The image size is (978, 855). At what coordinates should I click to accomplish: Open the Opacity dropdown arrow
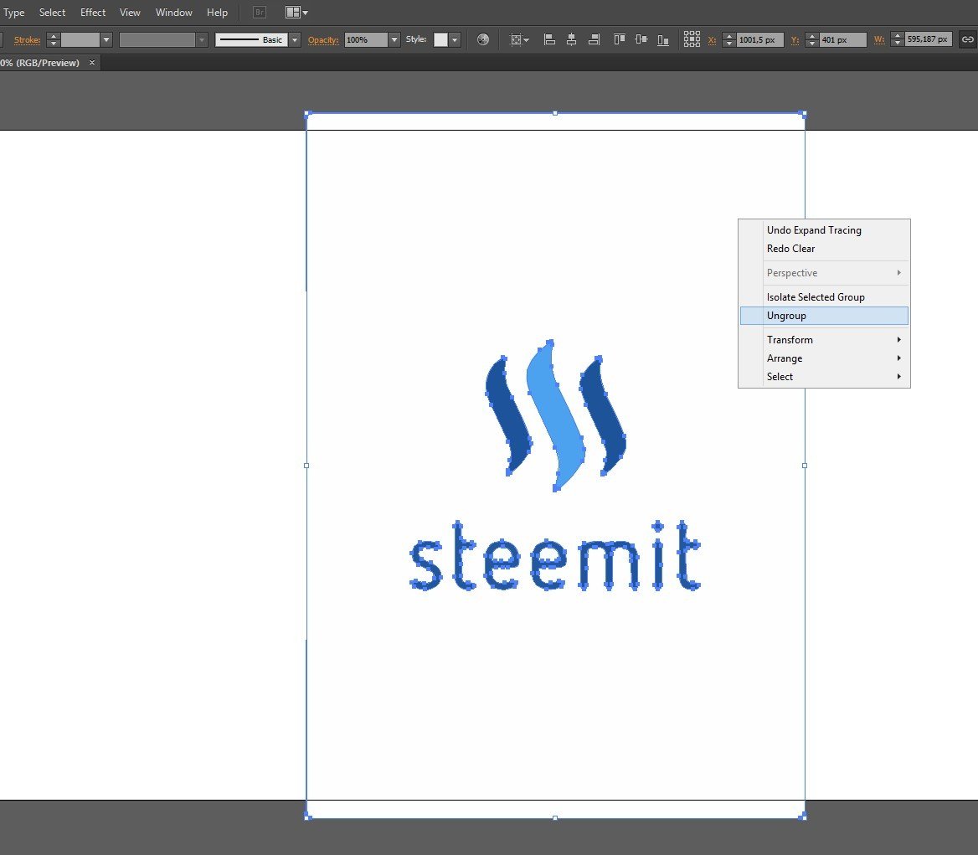click(x=394, y=39)
